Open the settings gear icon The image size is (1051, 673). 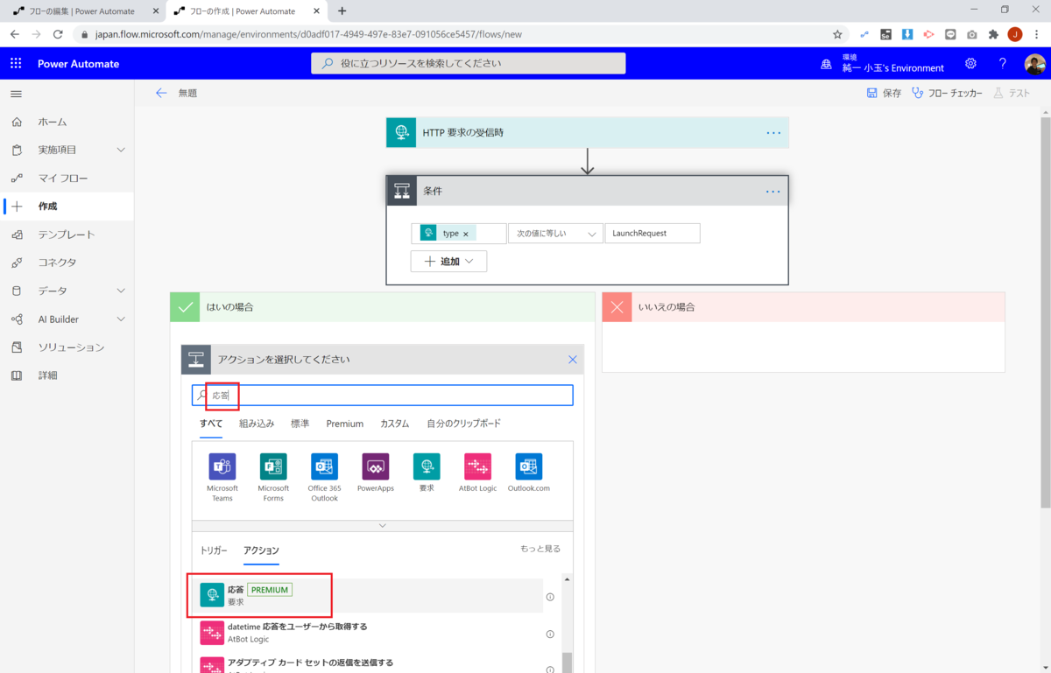pyautogui.click(x=970, y=63)
